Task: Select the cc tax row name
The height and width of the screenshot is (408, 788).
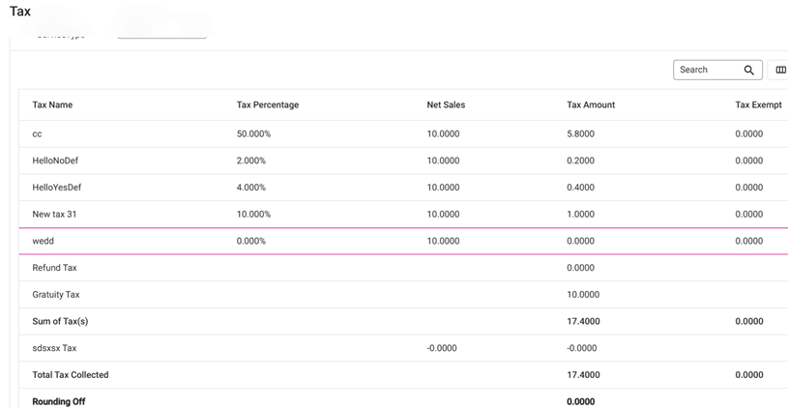Action: [x=38, y=134]
